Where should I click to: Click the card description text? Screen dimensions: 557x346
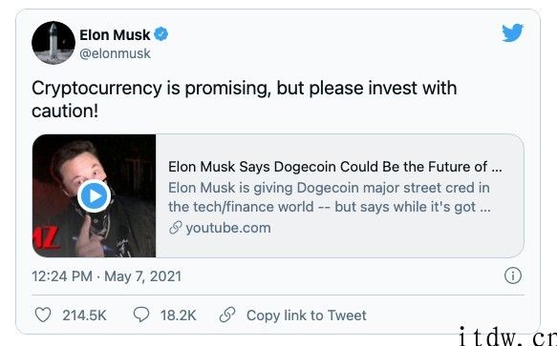[x=330, y=197]
